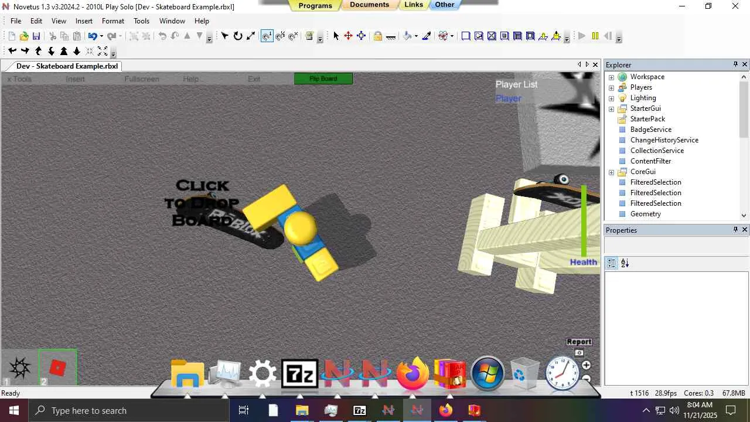Click the Report button in the viewport

coord(579,342)
